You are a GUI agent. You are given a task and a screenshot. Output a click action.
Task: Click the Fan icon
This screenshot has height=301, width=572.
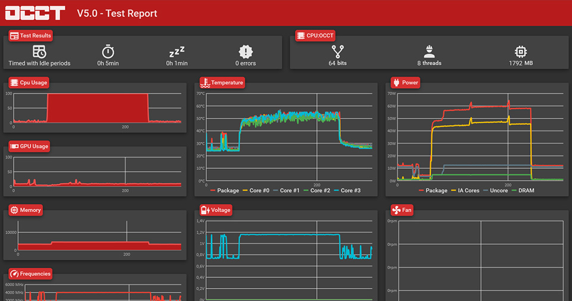coord(397,210)
